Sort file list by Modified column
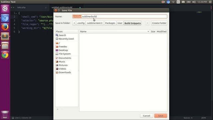Image resolution: width=213 pixels, height=120 pixels. (x=161, y=31)
